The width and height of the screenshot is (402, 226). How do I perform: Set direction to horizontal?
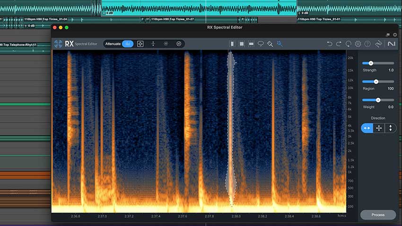click(x=367, y=128)
